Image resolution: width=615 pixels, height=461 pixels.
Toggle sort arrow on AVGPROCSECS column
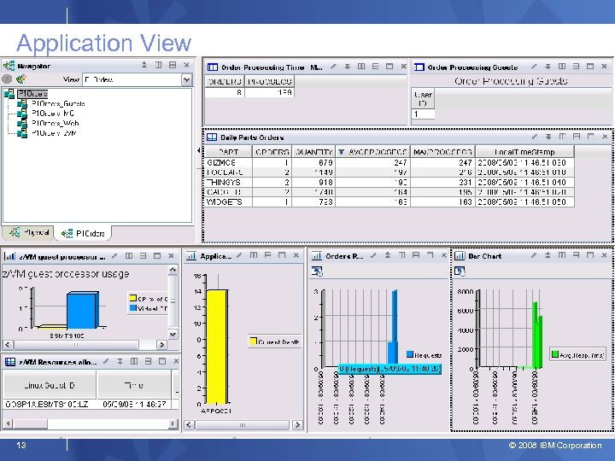click(x=341, y=152)
